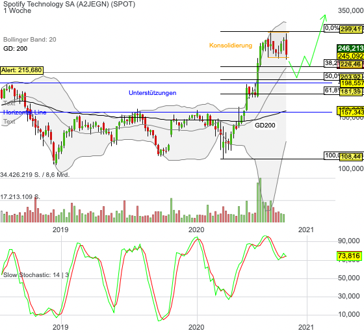Click the 2020 label on price chart axis
Screen dimensions: 364x333
click(196, 230)
